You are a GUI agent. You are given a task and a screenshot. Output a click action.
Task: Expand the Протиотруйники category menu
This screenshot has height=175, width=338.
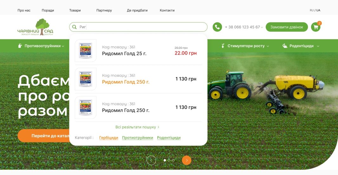tap(42, 46)
